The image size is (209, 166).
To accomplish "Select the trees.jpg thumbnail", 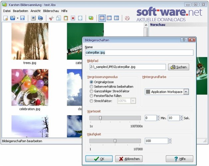I will coord(30,41).
